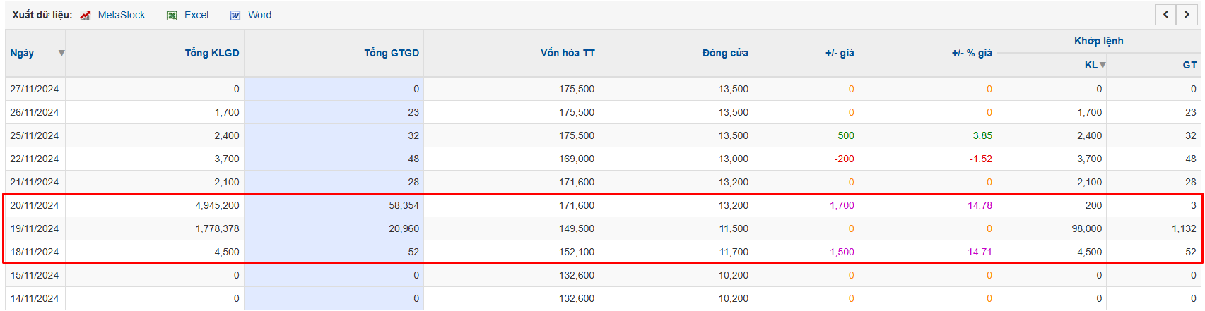Click the Word document icon
Screen dimensions: 1205x311
(x=235, y=15)
